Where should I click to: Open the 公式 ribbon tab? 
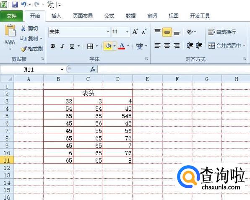pyautogui.click(x=109, y=16)
